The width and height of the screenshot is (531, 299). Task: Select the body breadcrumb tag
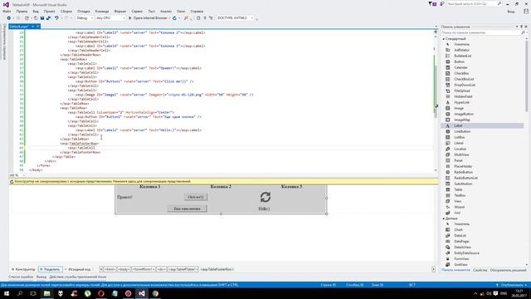(x=124, y=269)
